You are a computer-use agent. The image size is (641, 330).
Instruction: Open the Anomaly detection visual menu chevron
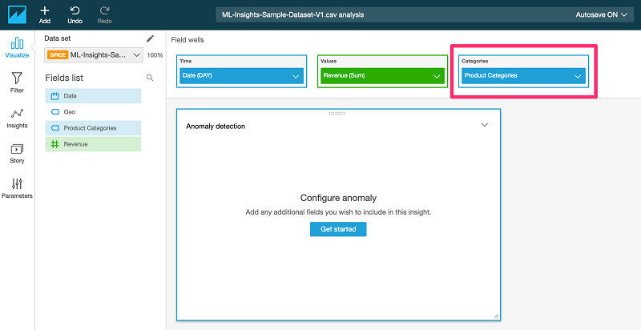coord(485,125)
